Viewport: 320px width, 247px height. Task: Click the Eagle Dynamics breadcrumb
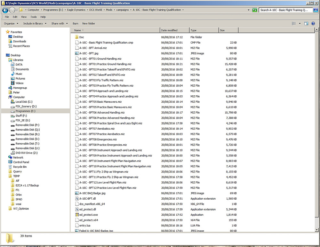[76, 10]
